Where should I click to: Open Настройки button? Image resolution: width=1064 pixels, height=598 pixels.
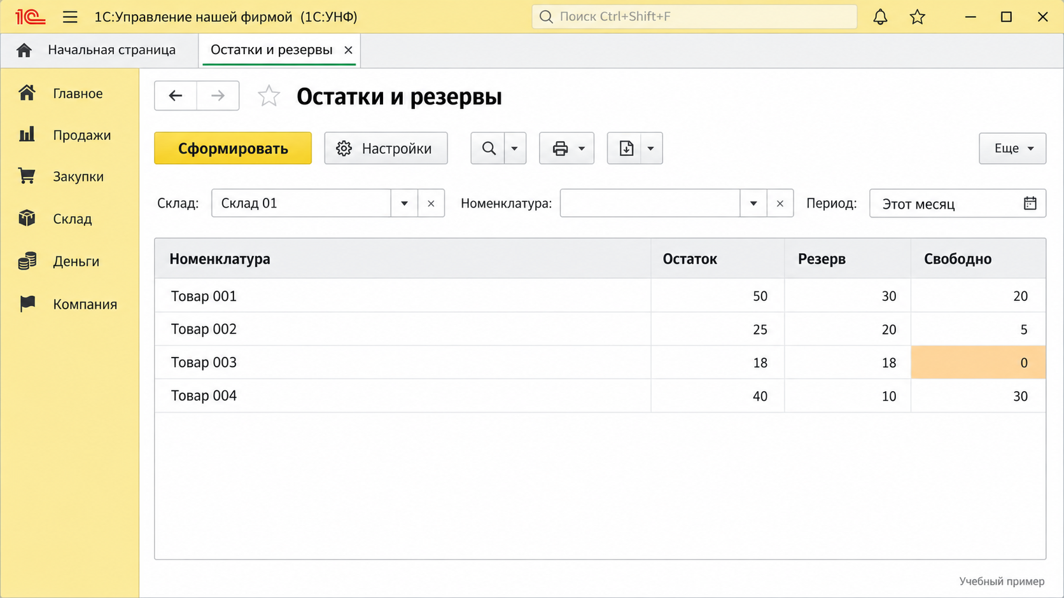pyautogui.click(x=386, y=148)
